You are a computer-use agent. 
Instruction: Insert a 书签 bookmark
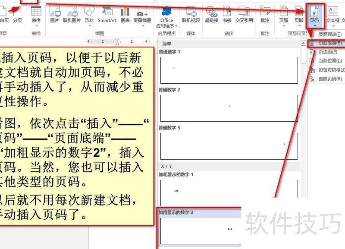227,15
